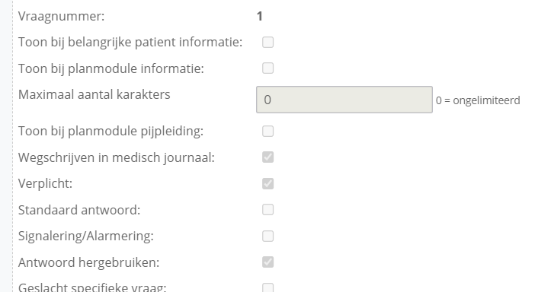Click the 'Antwoord hergebruiken:' label text
This screenshot has height=292, width=551.
point(89,262)
